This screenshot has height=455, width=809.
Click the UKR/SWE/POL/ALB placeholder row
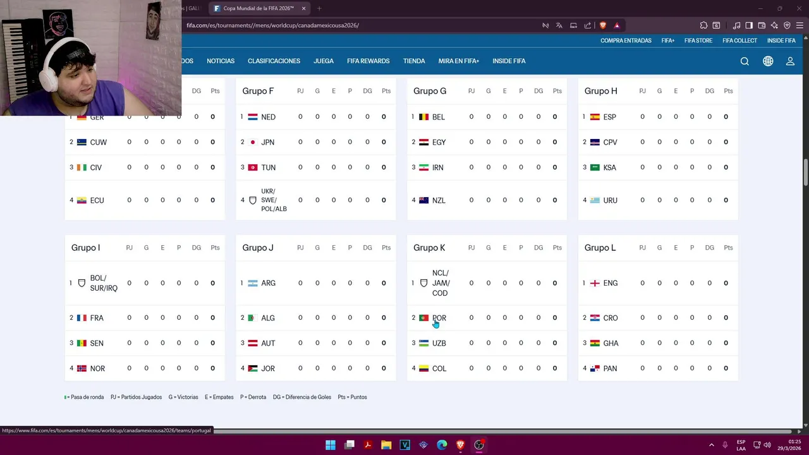[x=316, y=200]
